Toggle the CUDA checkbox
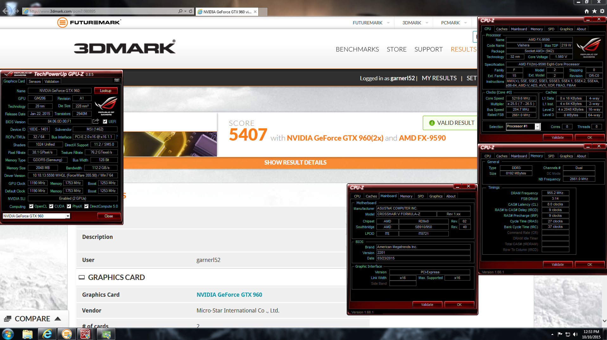 point(51,206)
